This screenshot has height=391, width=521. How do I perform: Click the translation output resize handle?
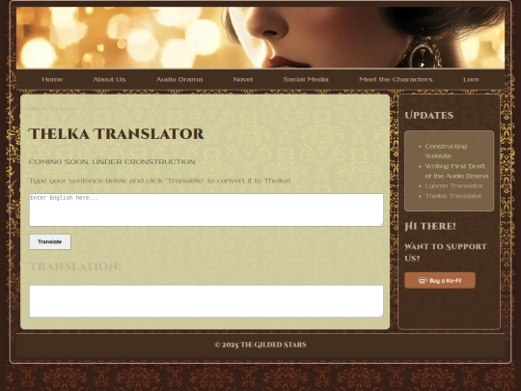click(x=381, y=315)
